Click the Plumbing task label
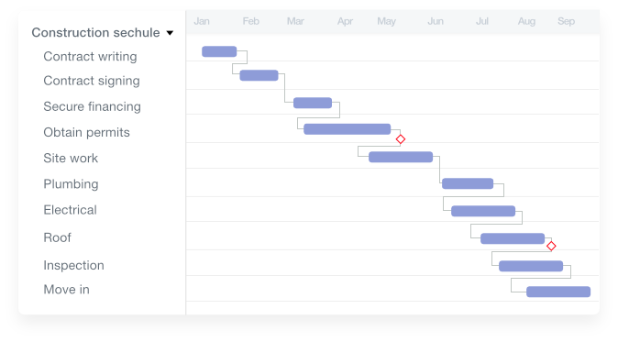The height and width of the screenshot is (342, 618). (x=71, y=184)
